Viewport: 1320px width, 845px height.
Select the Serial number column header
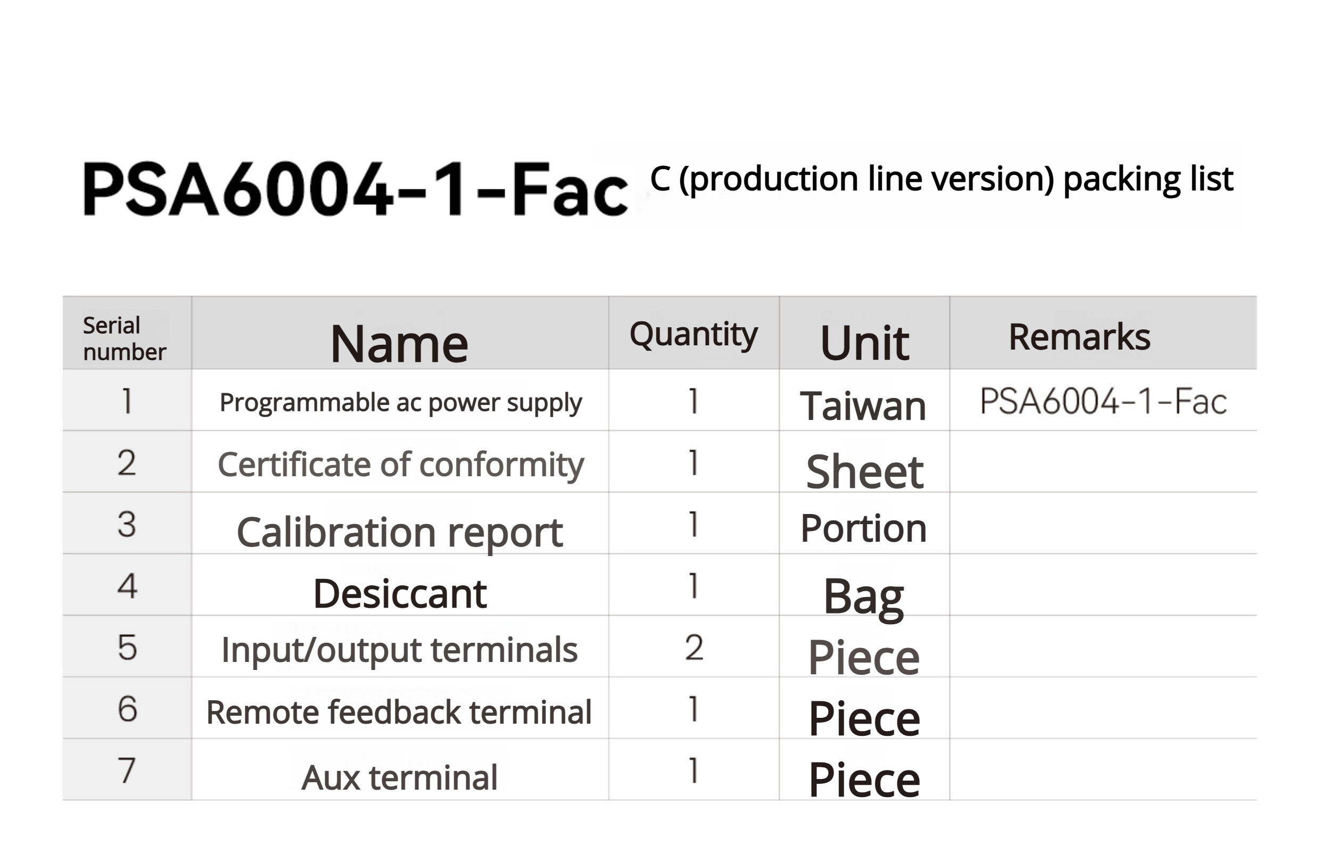coord(125,338)
